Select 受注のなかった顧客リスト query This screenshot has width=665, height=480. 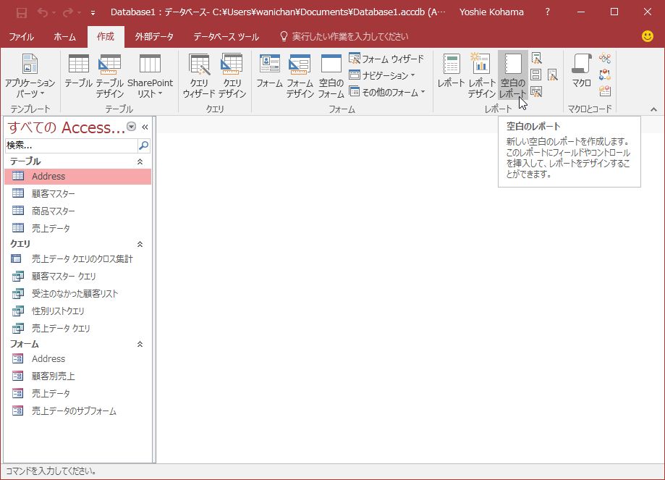[x=77, y=294]
